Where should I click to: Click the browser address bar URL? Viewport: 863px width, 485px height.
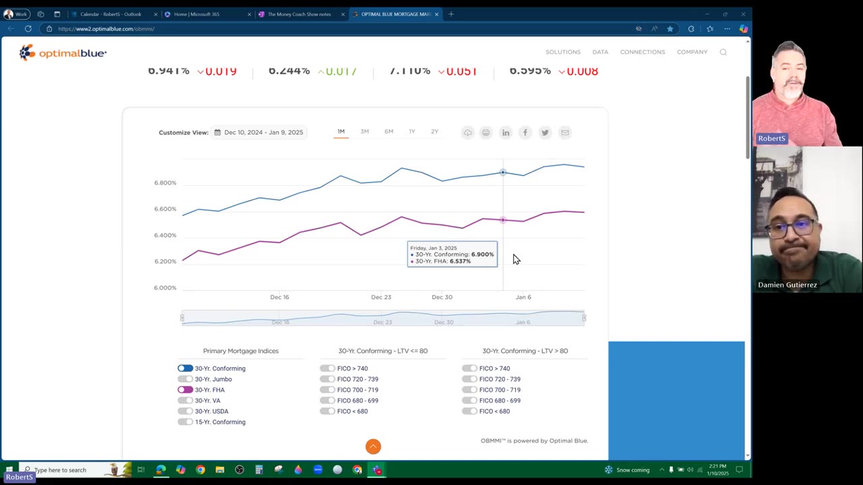[106, 29]
